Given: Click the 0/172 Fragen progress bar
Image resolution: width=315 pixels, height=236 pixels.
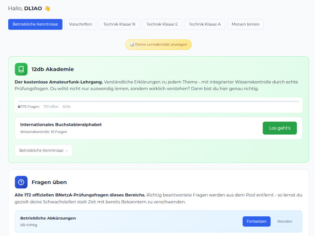Looking at the screenshot, I should pos(157,102).
